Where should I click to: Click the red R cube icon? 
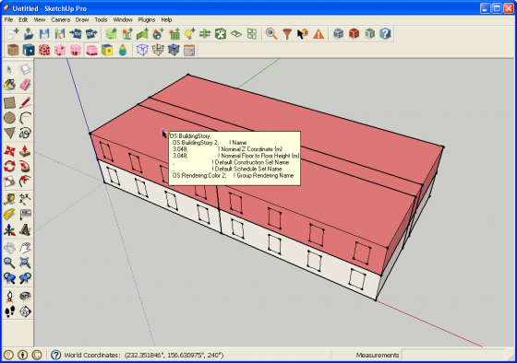pyautogui.click(x=354, y=34)
